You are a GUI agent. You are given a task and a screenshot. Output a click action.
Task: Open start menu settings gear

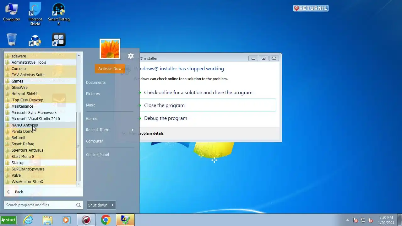(131, 56)
